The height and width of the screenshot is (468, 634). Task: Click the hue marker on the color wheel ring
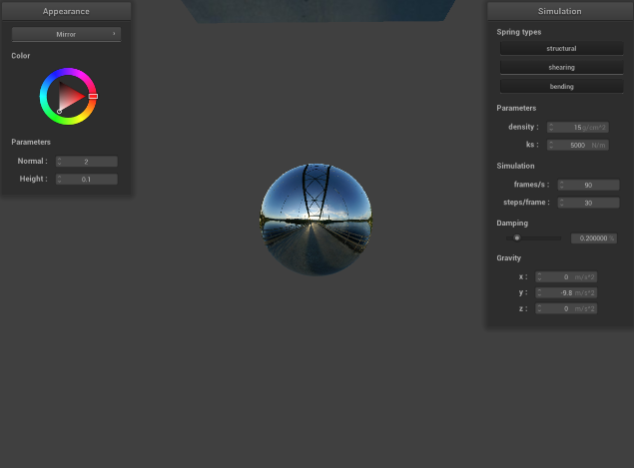(93, 97)
